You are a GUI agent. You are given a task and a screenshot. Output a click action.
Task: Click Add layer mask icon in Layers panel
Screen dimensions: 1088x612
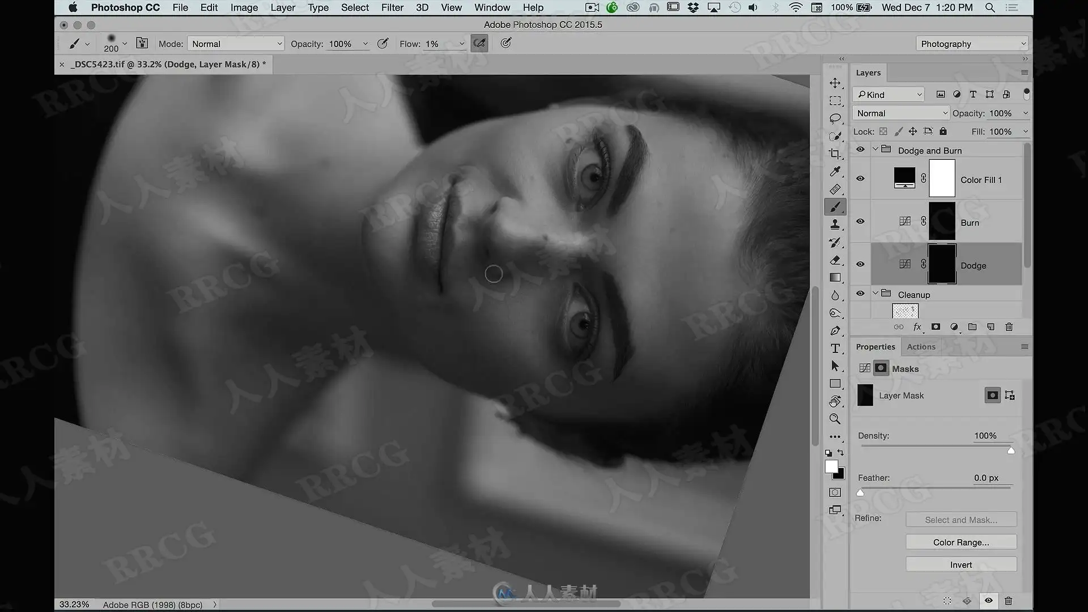[x=936, y=327]
